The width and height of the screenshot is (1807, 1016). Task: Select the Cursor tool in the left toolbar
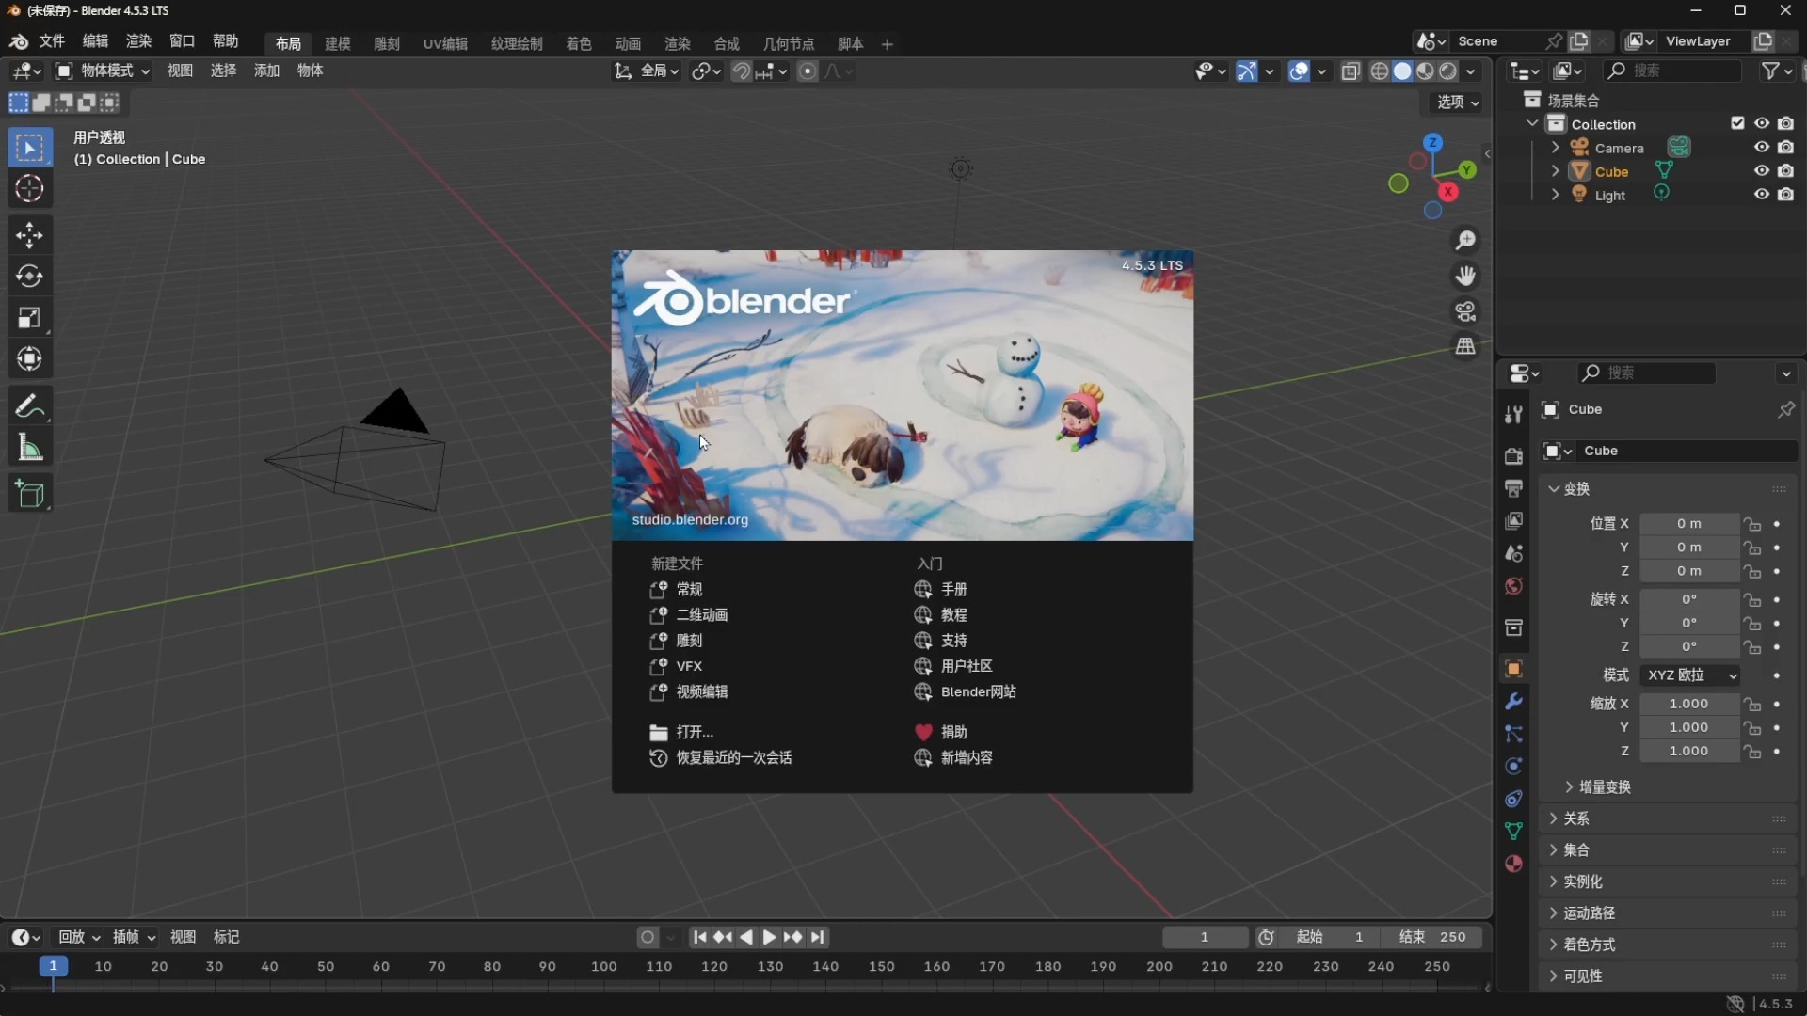pyautogui.click(x=29, y=189)
